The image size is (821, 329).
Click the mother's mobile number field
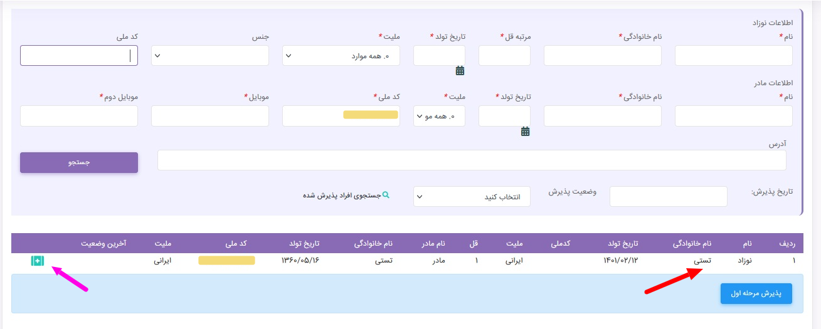(x=209, y=116)
